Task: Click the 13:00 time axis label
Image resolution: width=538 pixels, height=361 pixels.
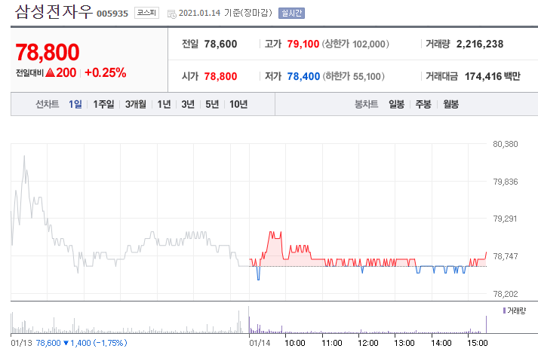Action: tap(404, 343)
